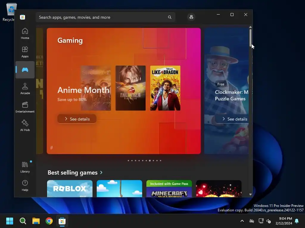Click the Microsoft Store taskbar icon
Viewport: 305px width, 228px height.
[62, 221]
